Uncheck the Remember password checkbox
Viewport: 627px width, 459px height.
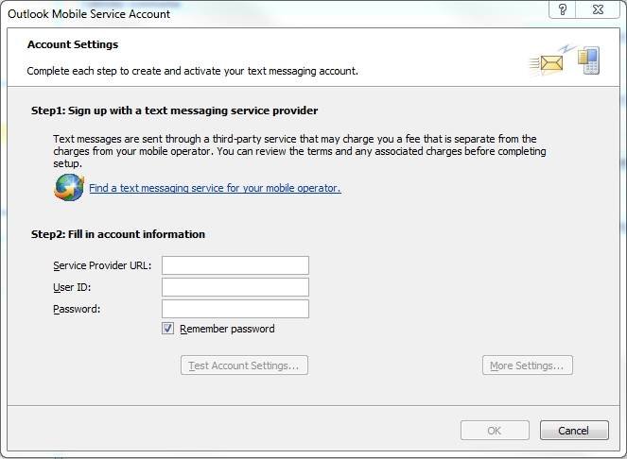point(168,329)
